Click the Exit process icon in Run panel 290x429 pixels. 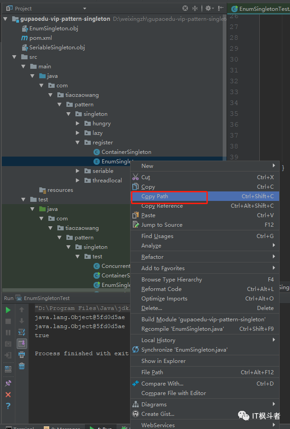pyautogui.click(x=8, y=355)
